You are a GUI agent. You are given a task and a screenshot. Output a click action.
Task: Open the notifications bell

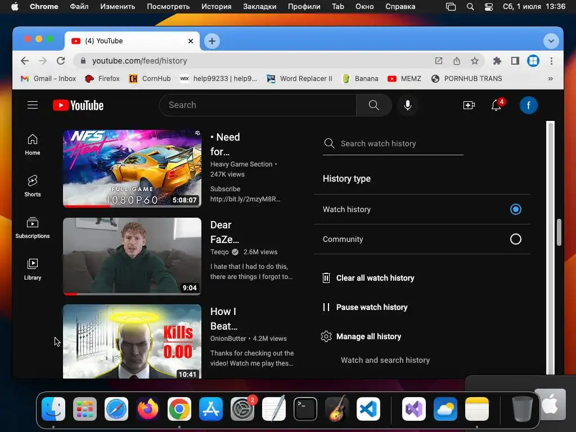click(x=496, y=105)
